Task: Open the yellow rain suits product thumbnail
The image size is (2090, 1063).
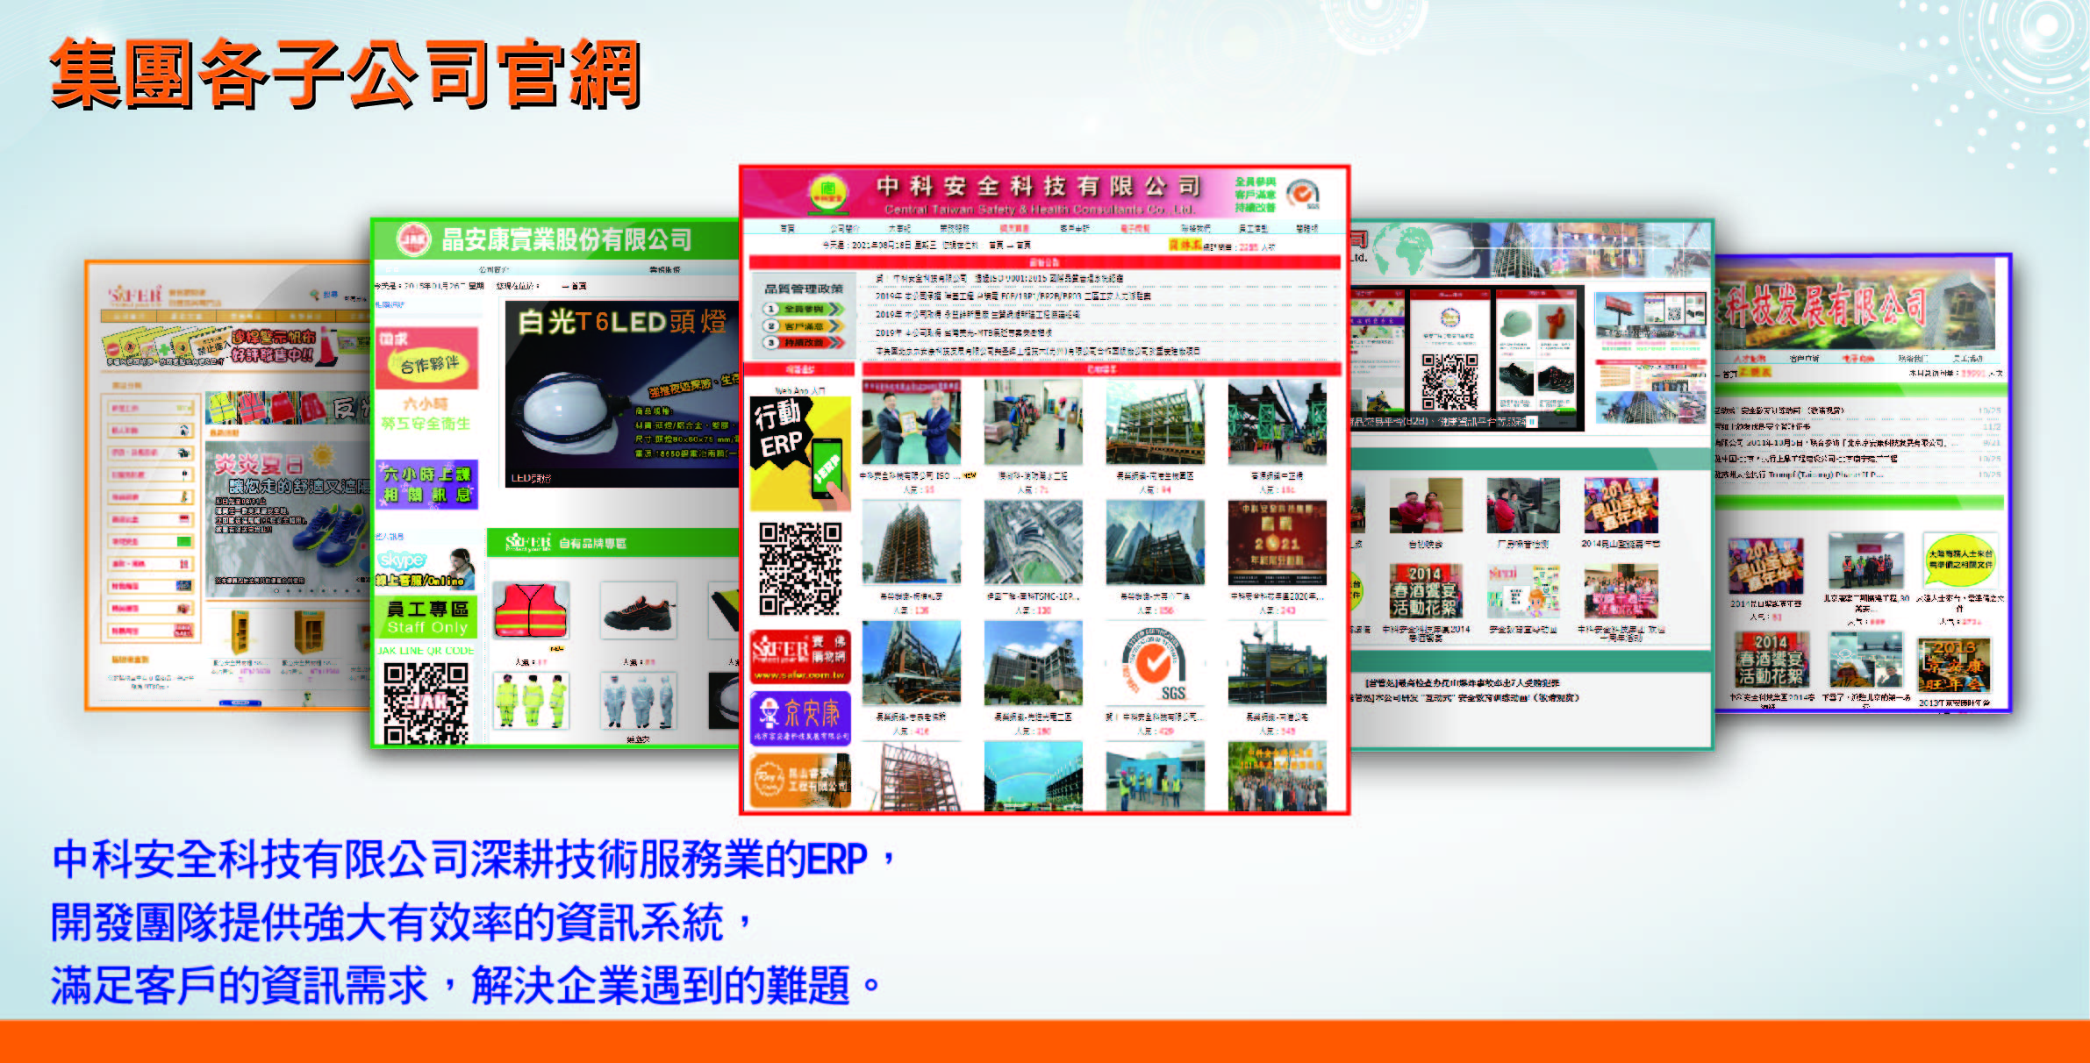Action: pos(531,701)
